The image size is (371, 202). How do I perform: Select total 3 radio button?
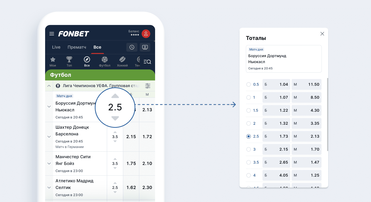click(249, 149)
